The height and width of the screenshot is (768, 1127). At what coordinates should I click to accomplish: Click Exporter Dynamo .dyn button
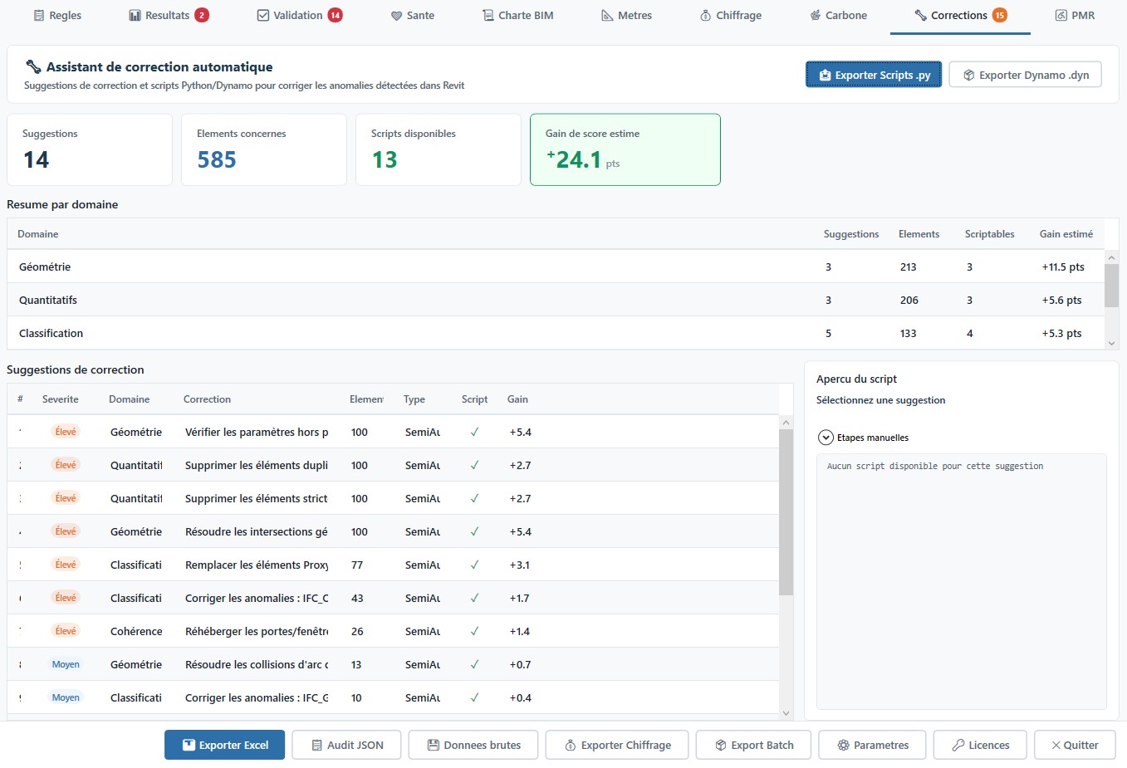pyautogui.click(x=1026, y=75)
